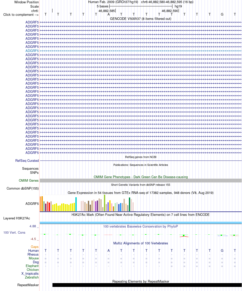The width and height of the screenshot is (242, 291).
Task: Click base A in the Human alignment row
Action: (x=109, y=251)
